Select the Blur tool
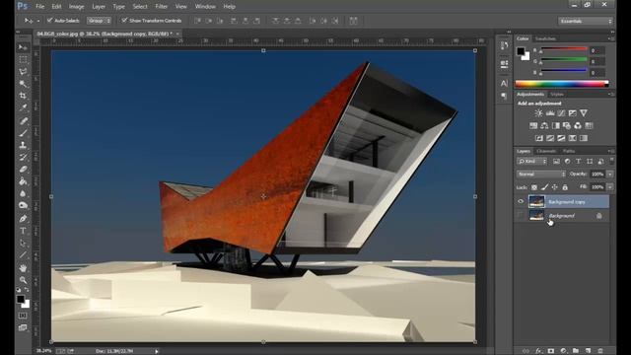 pos(23,193)
